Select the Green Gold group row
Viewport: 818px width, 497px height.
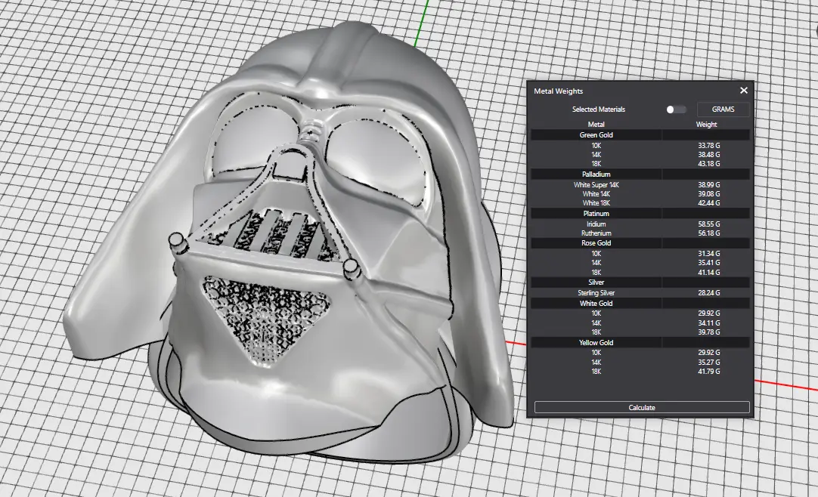640,135
